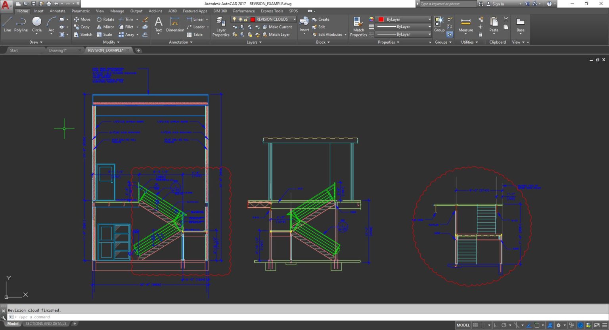This screenshot has width=609, height=330.
Task: Click the red layer color swatch
Action: pyautogui.click(x=253, y=19)
